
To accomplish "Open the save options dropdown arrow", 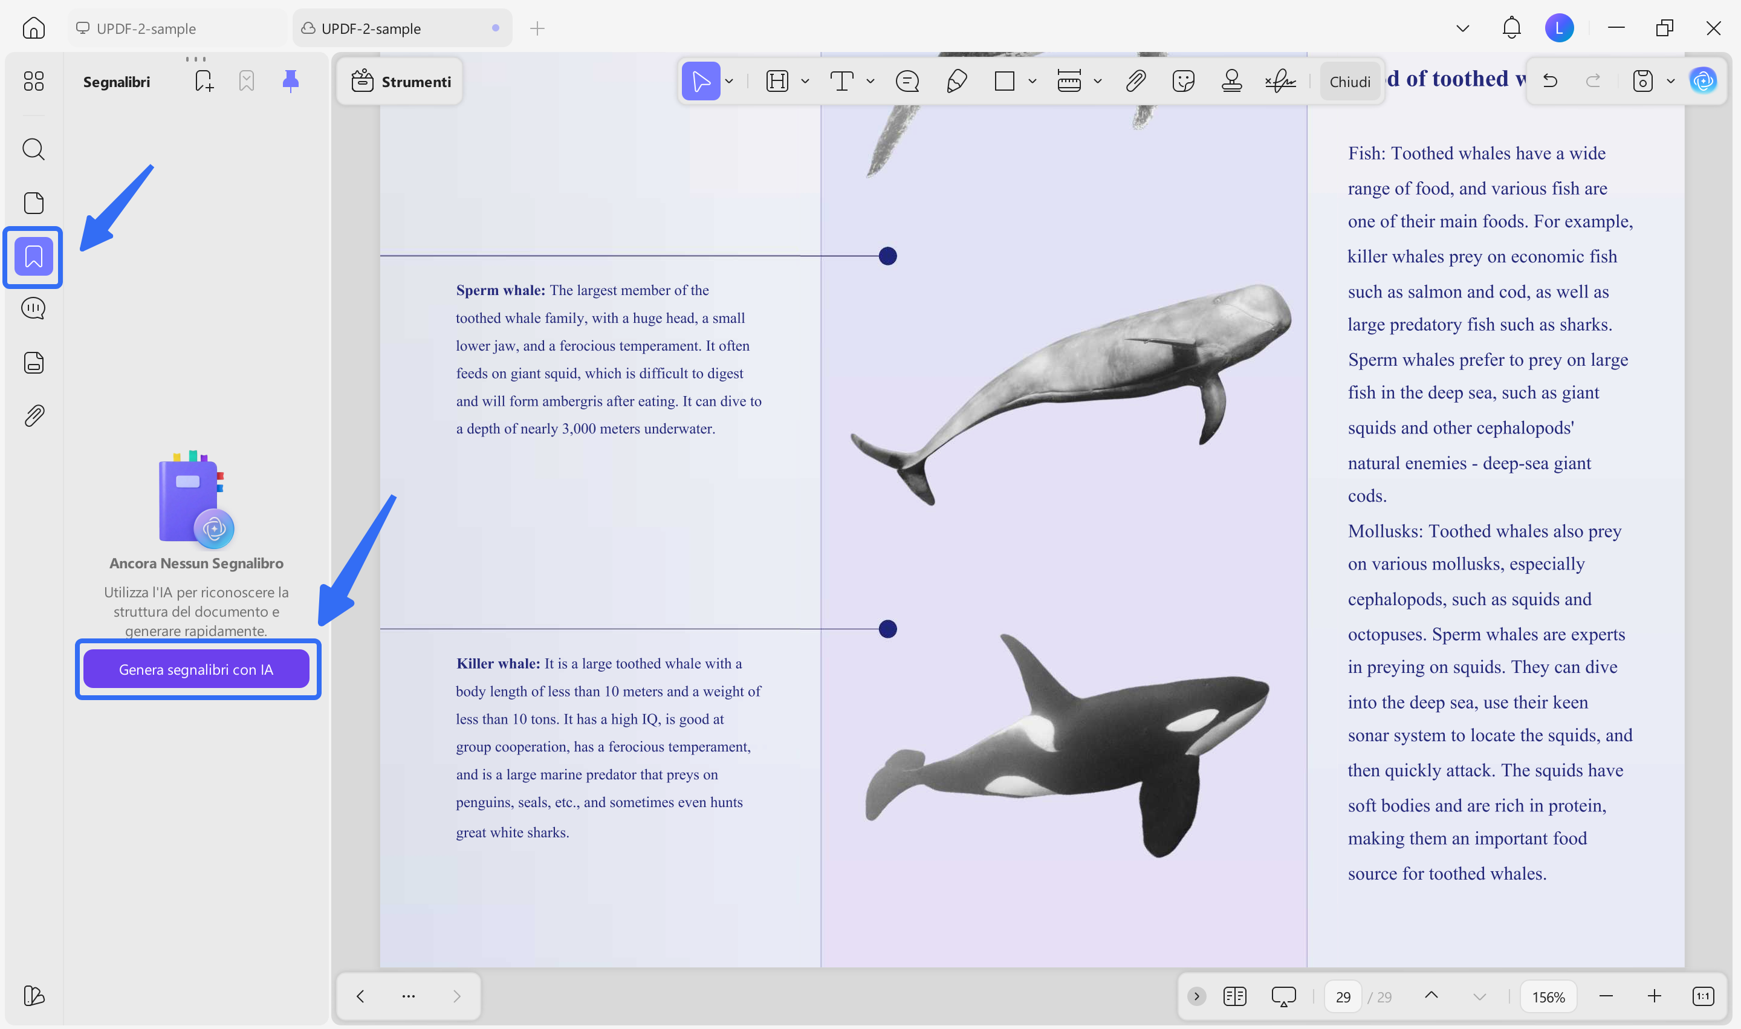I will [x=1671, y=81].
